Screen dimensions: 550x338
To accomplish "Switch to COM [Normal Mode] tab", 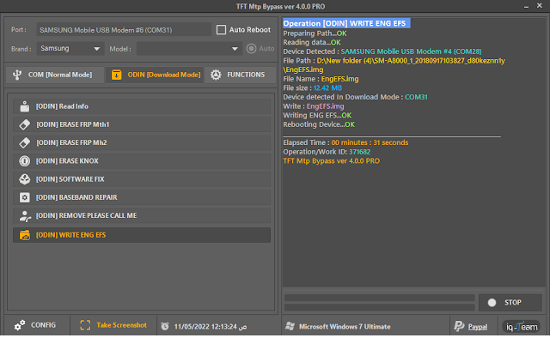I will coord(55,75).
